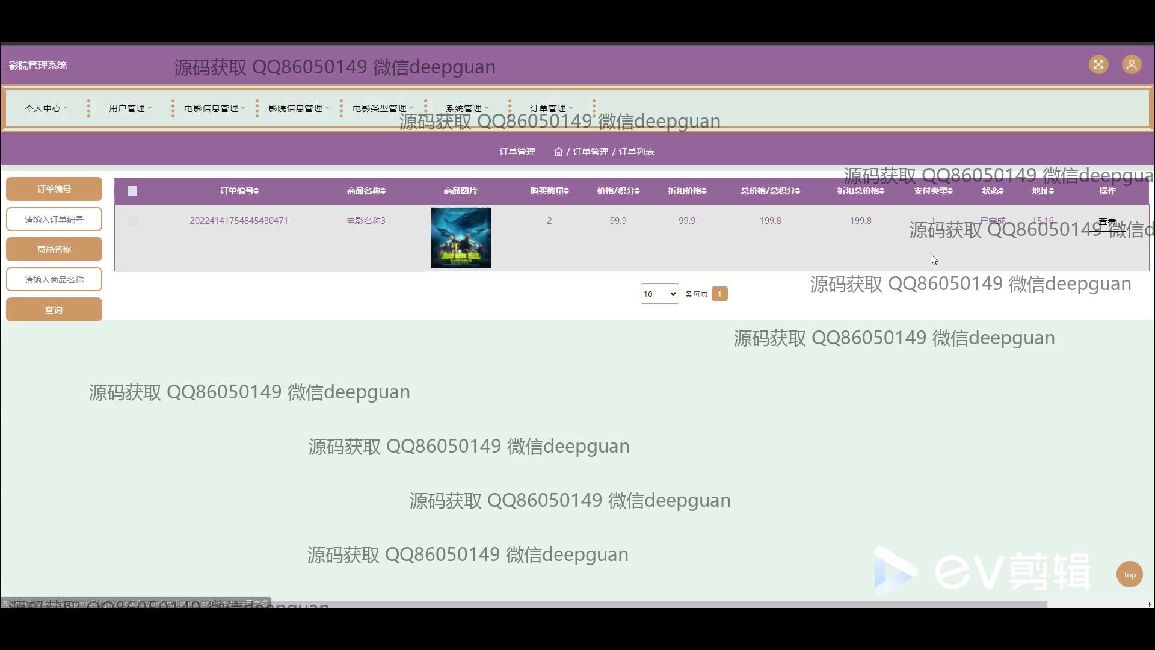
Task: Open the 影院信息管理 menu
Action: click(x=299, y=108)
